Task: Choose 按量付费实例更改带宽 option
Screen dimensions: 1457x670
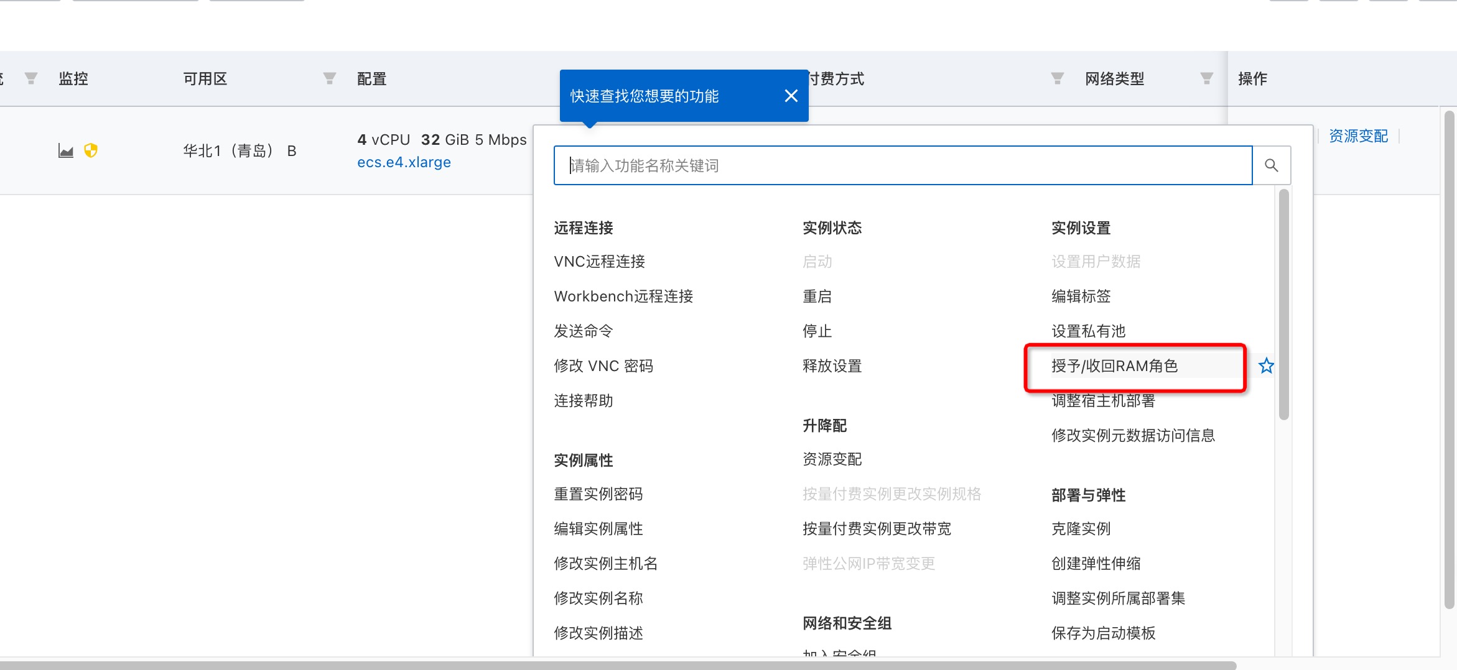Action: point(877,529)
